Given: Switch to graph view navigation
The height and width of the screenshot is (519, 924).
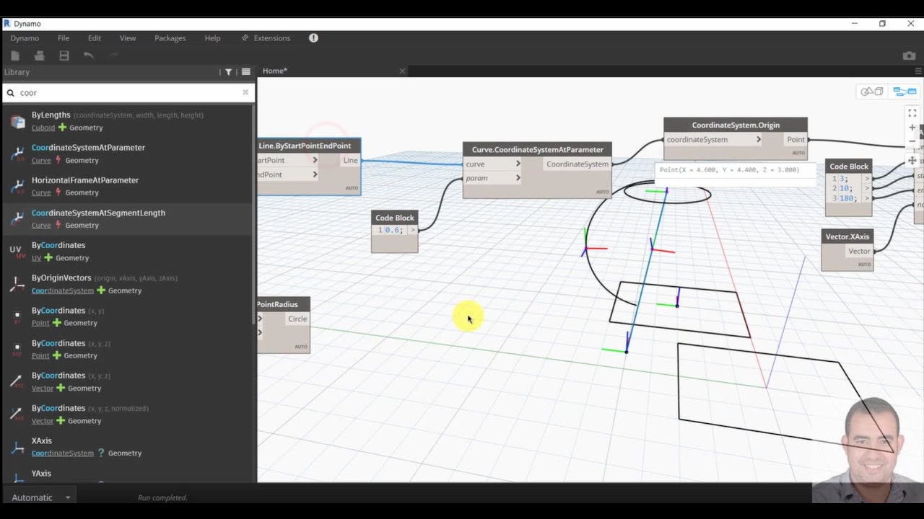Looking at the screenshot, I should (x=905, y=92).
